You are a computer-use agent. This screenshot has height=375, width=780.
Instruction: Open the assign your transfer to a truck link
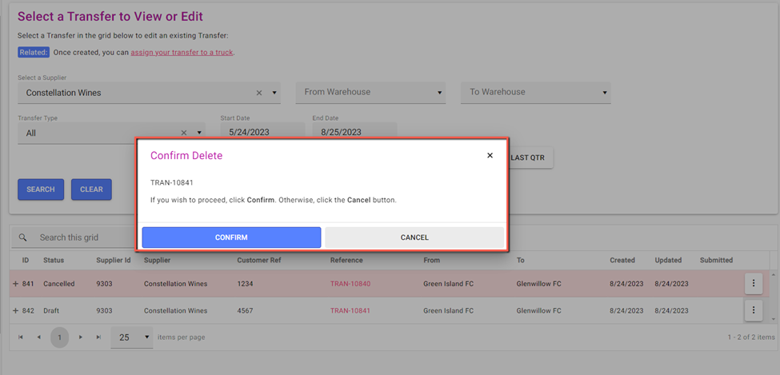tap(182, 52)
